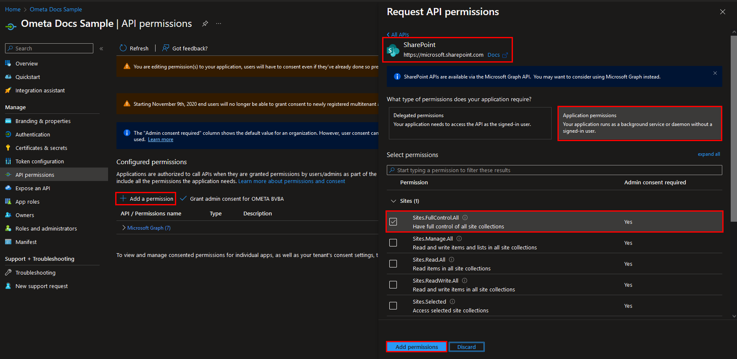
Task: Click the Admin consent required column header
Action: (655, 182)
